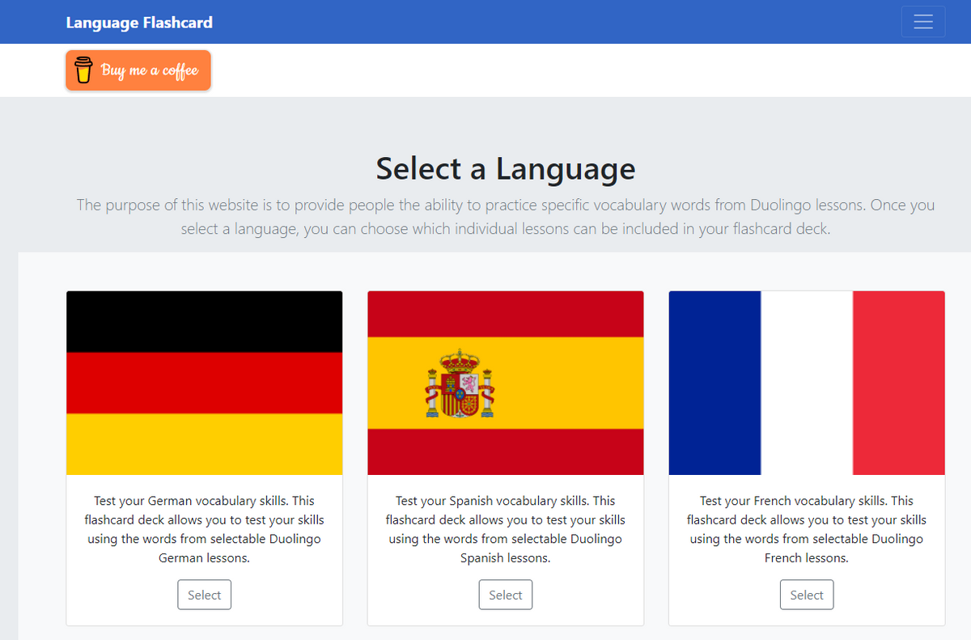Viewport: 971px width, 640px height.
Task: Click the Spanish vocabulary skills description
Action: click(x=505, y=529)
